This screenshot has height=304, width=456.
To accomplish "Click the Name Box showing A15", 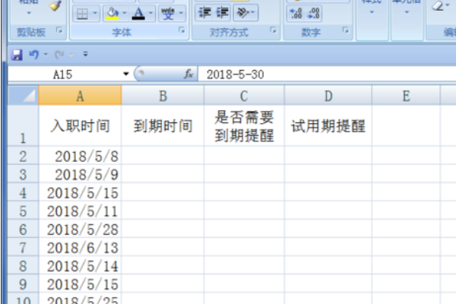I will 63,74.
